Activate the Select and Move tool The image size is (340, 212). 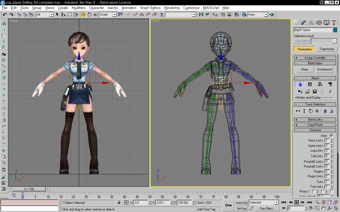coord(83,15)
